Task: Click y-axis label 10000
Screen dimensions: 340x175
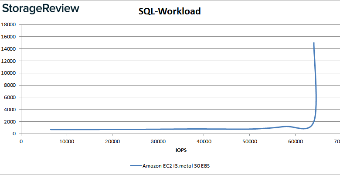Action: 8,73
